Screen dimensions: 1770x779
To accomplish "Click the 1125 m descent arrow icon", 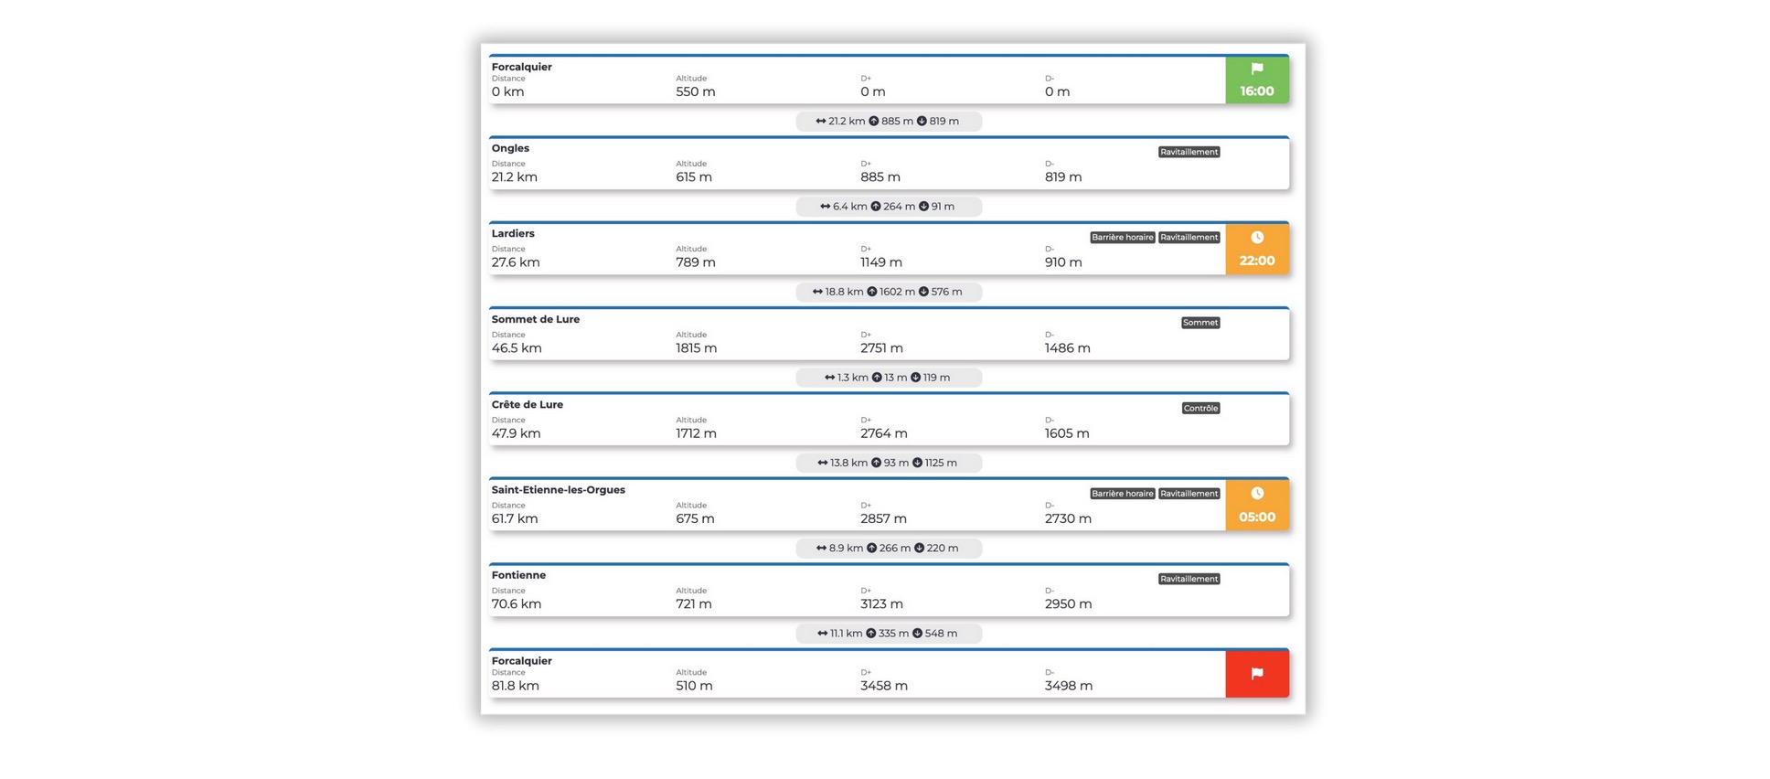I will pyautogui.click(x=917, y=464).
